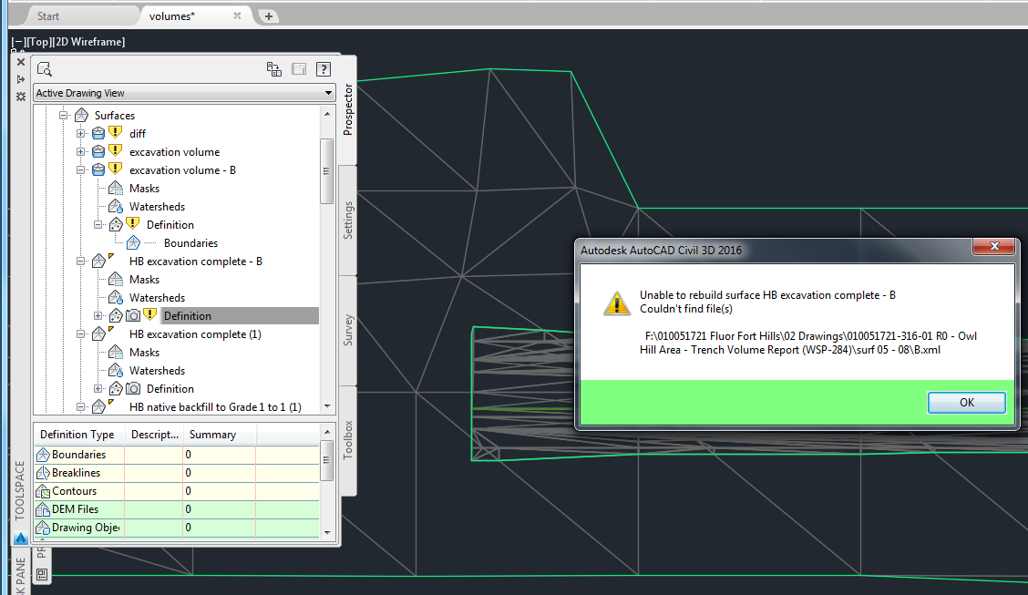The width and height of the screenshot is (1028, 595).
Task: Open the Panorama help icon in Prospector toolbar
Action: 322,68
